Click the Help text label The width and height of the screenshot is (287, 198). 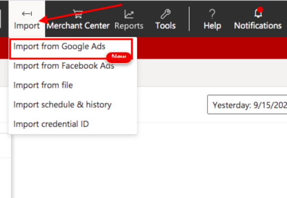coord(212,26)
